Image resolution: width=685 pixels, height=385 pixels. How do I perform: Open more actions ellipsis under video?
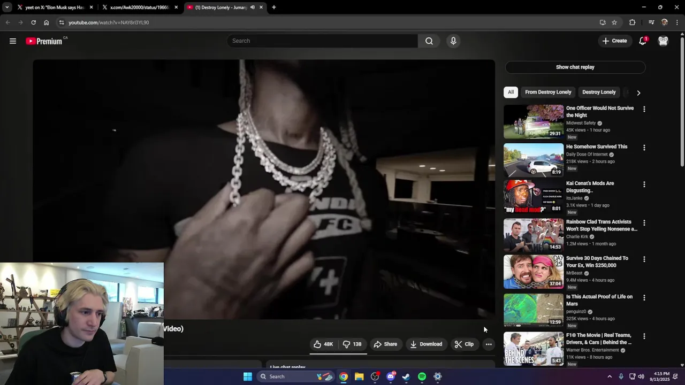(x=489, y=344)
